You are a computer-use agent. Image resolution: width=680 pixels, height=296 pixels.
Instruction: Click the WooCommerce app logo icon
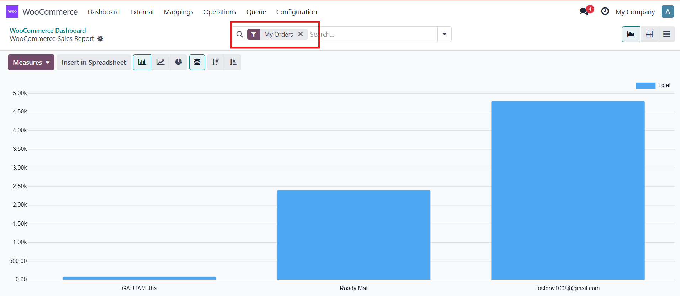pyautogui.click(x=12, y=12)
